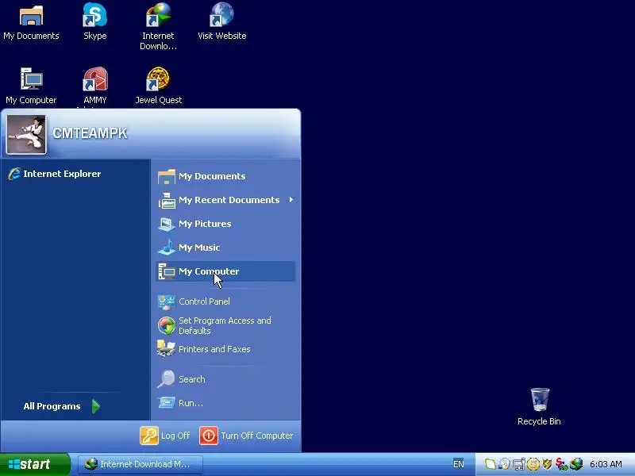Click the Start button
This screenshot has width=635, height=476.
pyautogui.click(x=35, y=464)
